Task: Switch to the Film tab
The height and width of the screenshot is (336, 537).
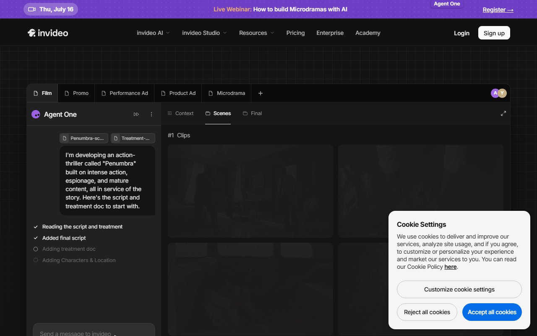Action: (x=42, y=93)
